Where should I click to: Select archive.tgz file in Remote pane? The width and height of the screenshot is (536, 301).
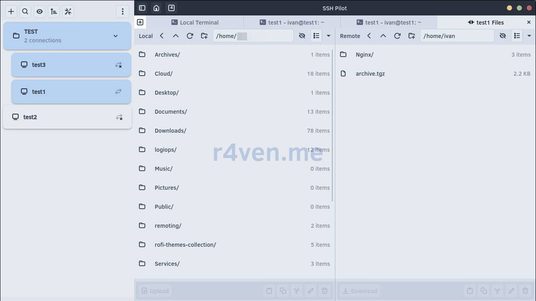click(370, 74)
